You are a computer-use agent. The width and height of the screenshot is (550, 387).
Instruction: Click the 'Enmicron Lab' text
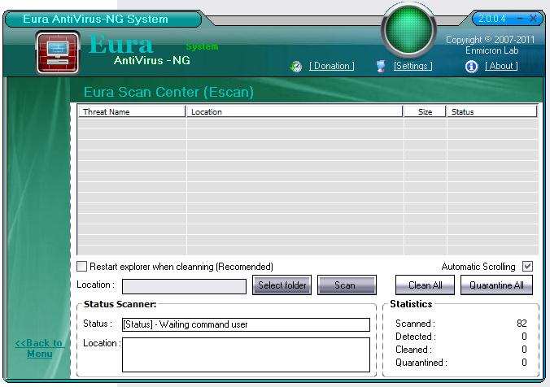coord(491,50)
